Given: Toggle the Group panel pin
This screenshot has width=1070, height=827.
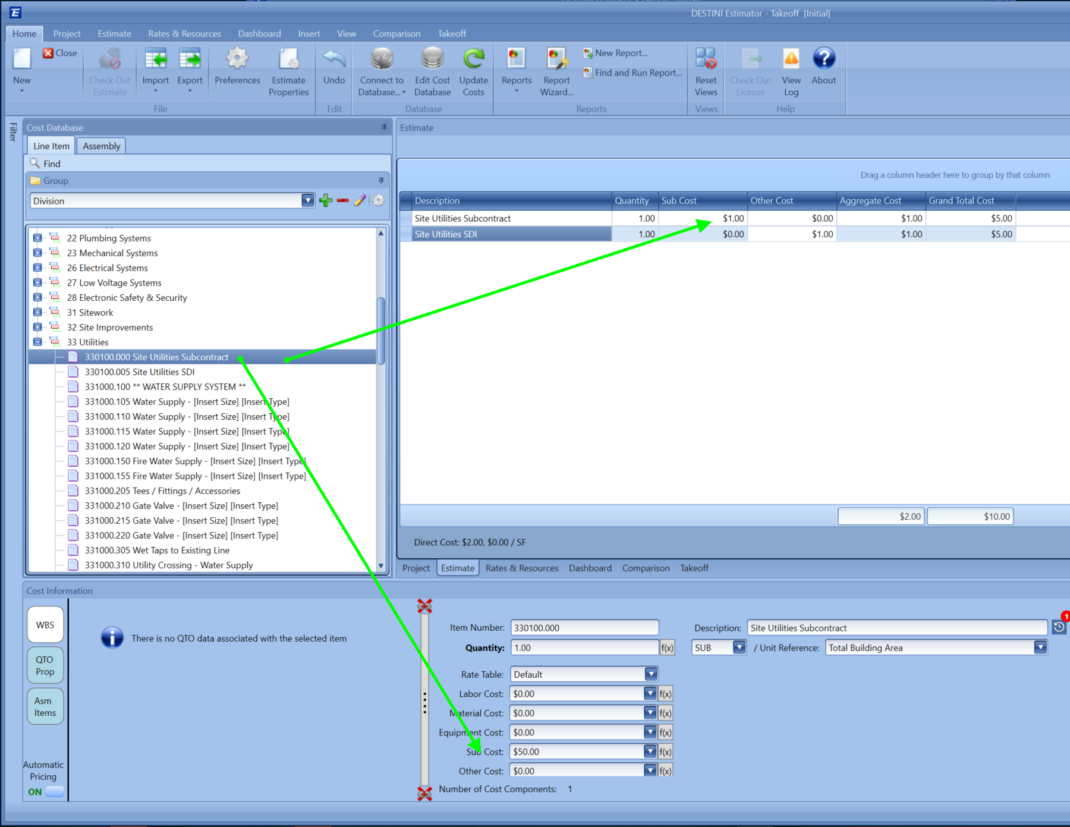Looking at the screenshot, I should (x=380, y=181).
